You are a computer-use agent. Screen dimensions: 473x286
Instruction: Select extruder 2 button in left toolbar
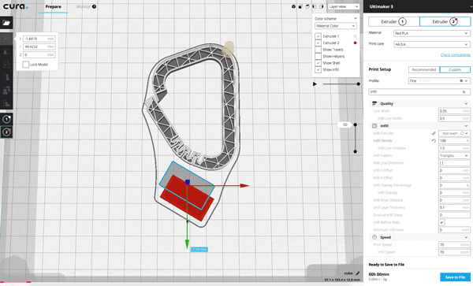(x=6, y=132)
